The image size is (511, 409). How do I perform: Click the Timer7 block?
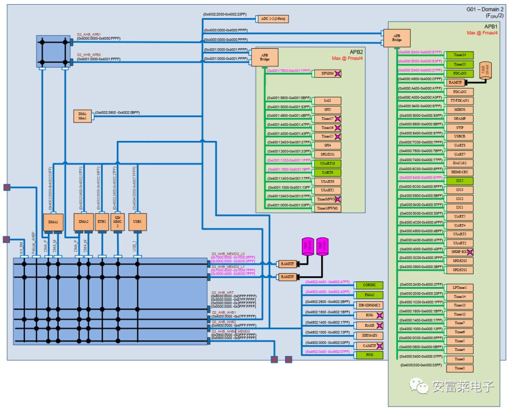coord(459,323)
